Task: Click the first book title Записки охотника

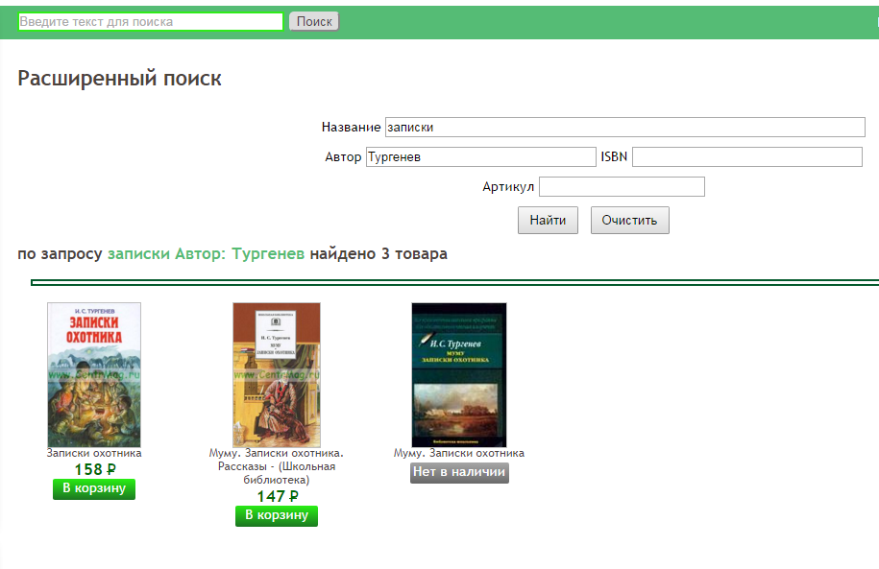Action: [94, 454]
